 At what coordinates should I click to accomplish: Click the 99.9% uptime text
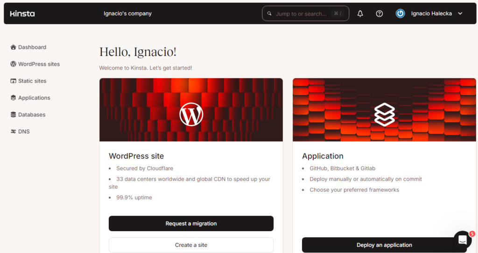[134, 198]
